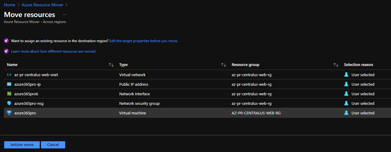391x152 pixels.
Task: Go to Home in the breadcrumb
Action: (x=10, y=5)
